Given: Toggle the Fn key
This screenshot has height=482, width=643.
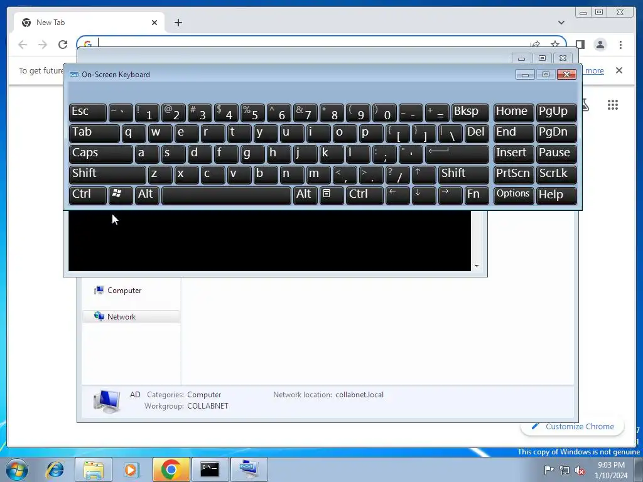Looking at the screenshot, I should tap(477, 195).
